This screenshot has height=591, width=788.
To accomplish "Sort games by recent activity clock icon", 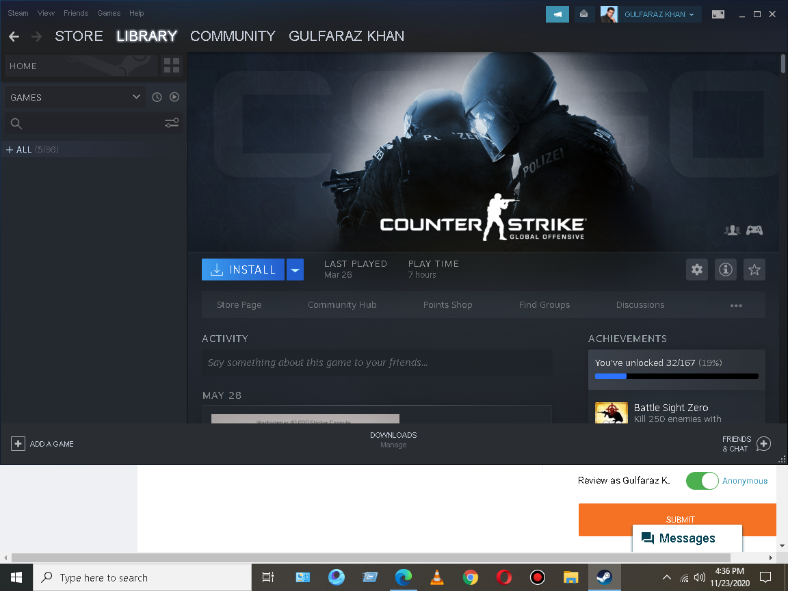I will 157,97.
